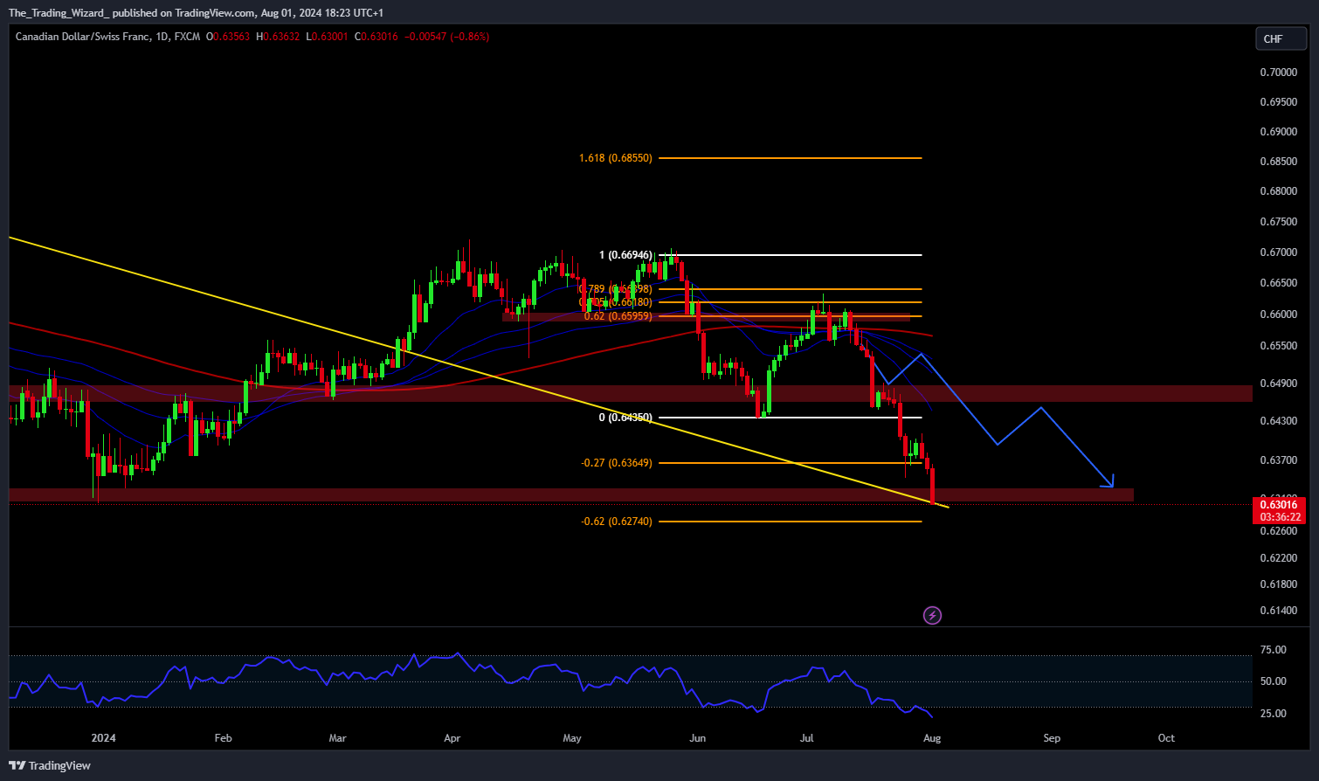The width and height of the screenshot is (1319, 781).
Task: Click the open value O0.63563 in header
Action: pyautogui.click(x=228, y=37)
